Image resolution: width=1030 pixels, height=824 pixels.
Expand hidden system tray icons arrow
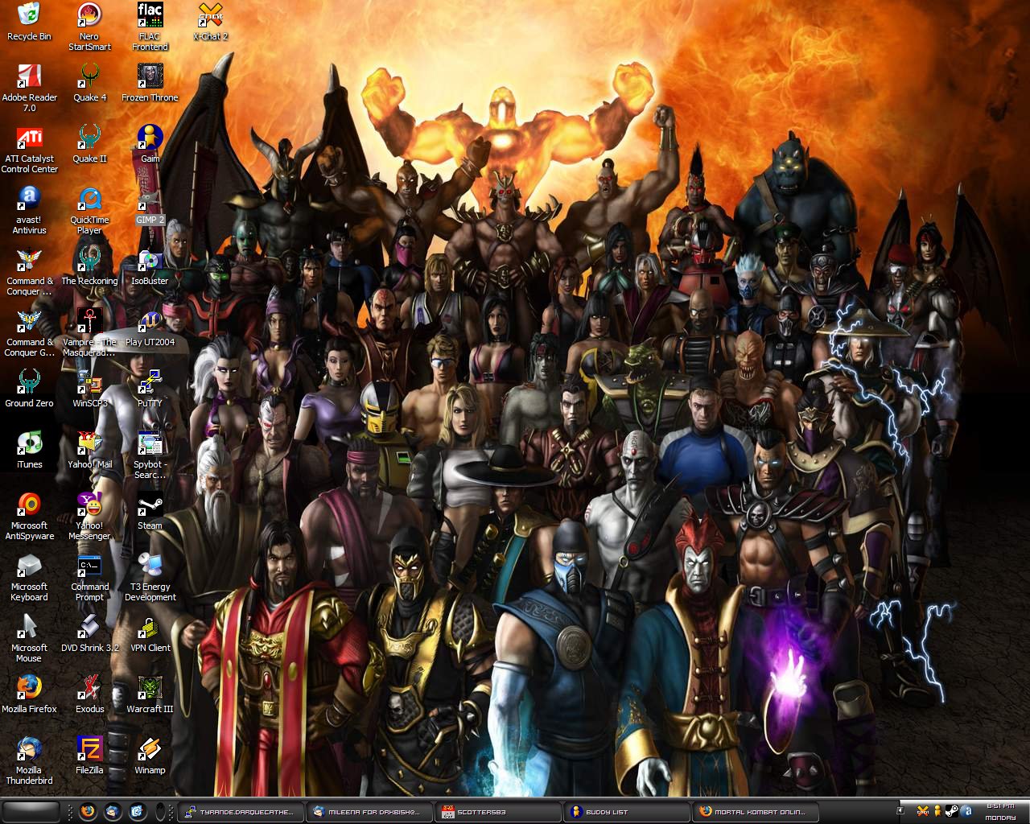click(x=901, y=811)
